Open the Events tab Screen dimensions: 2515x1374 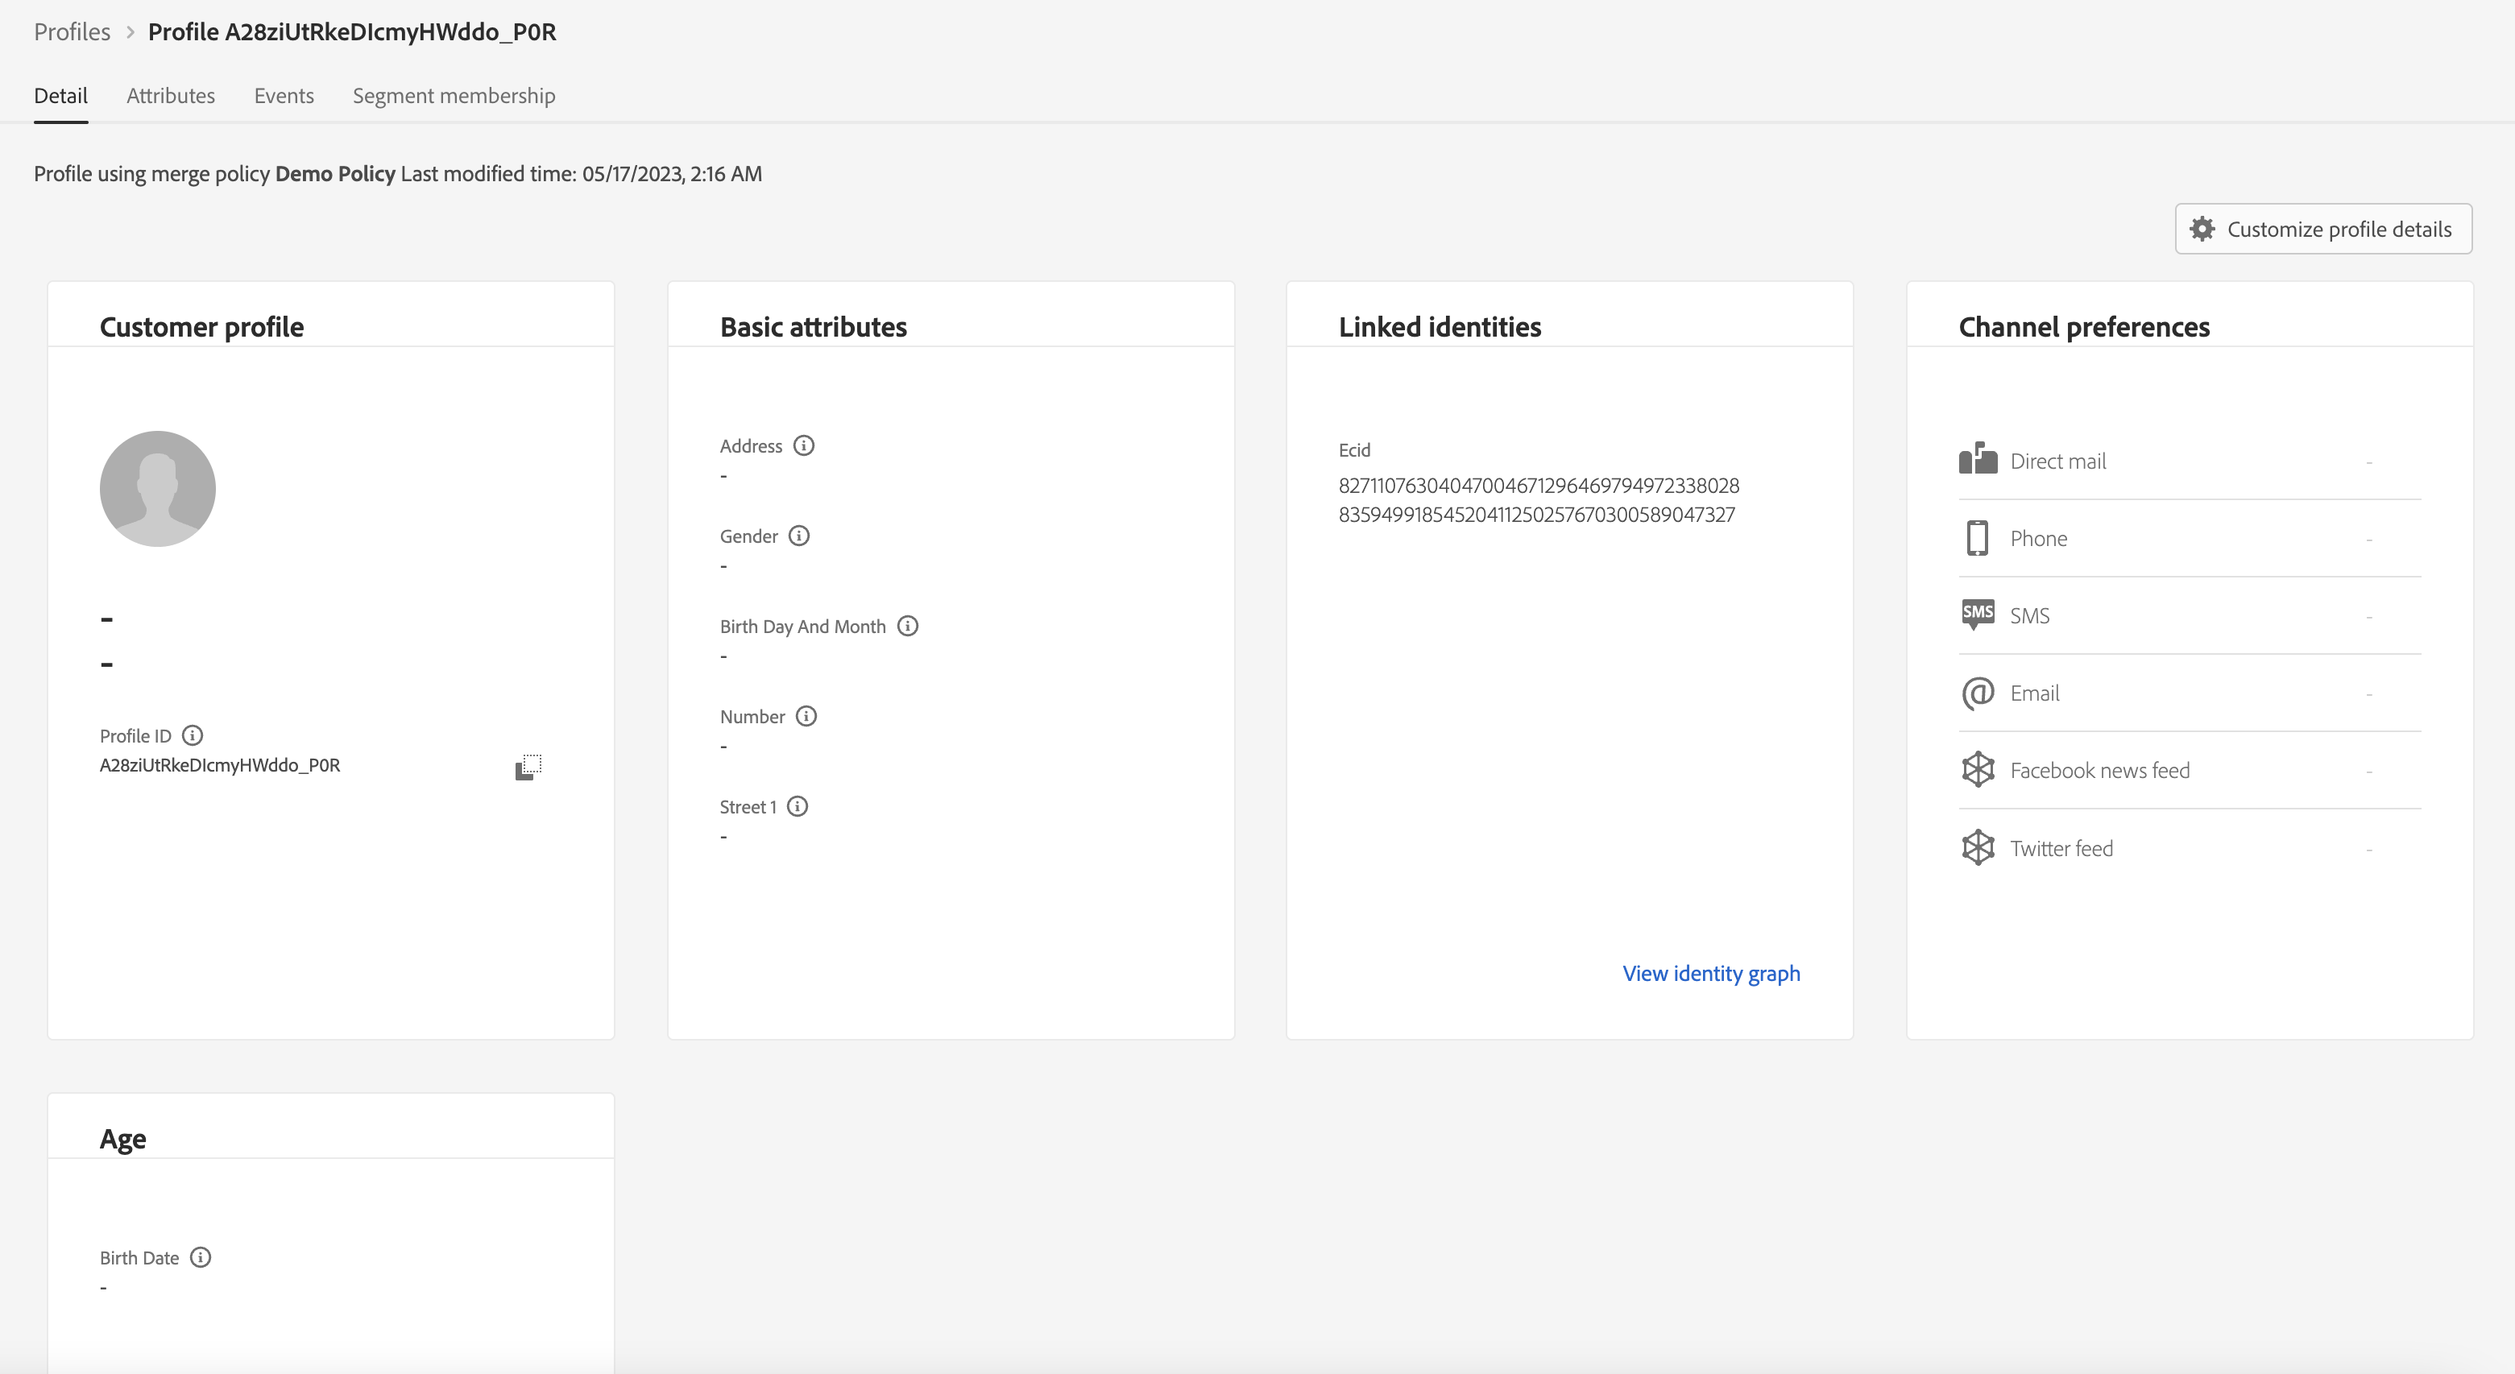point(284,96)
